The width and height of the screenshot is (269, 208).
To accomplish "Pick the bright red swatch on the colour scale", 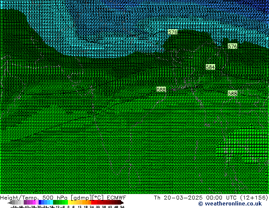I will [92, 202].
